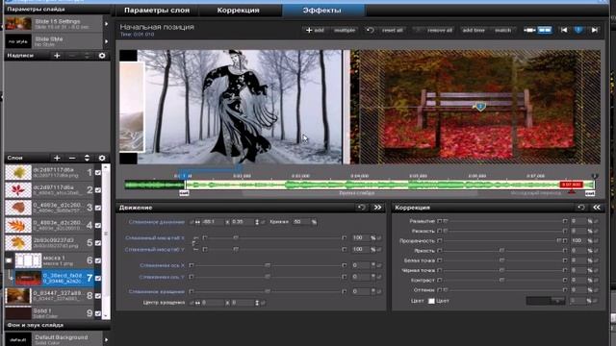Image resolution: width=616 pixels, height=346 pixels.
Task: Disable the маска 1 layer checkbox
Action: click(98, 260)
